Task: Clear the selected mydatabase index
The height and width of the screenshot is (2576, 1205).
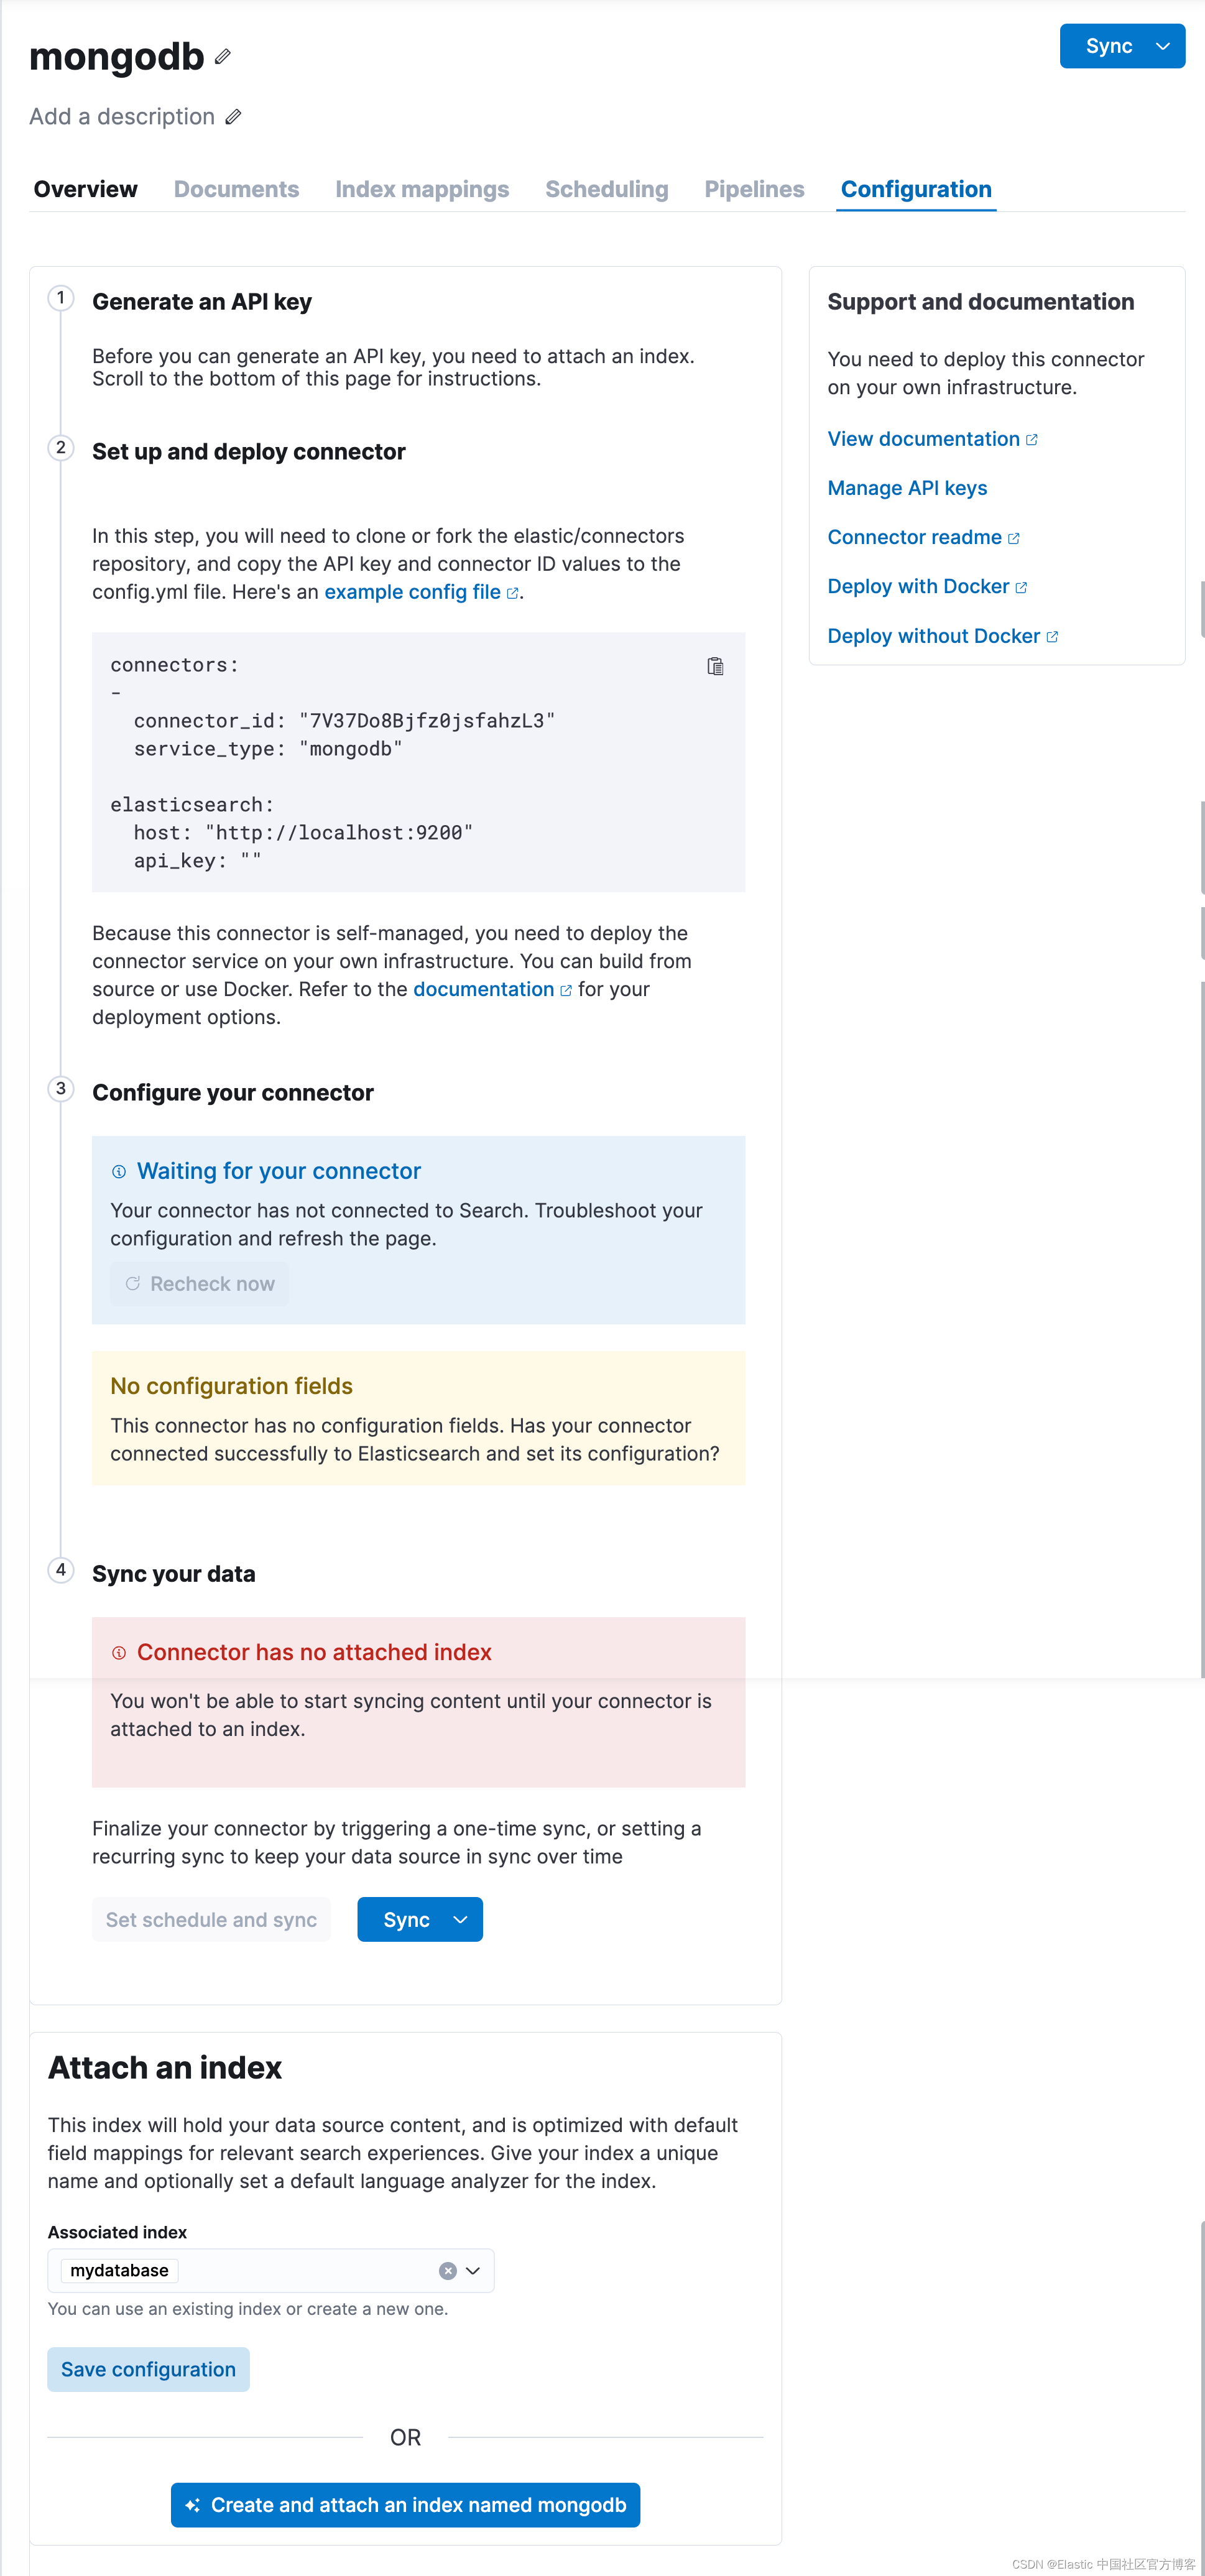Action: (447, 2270)
